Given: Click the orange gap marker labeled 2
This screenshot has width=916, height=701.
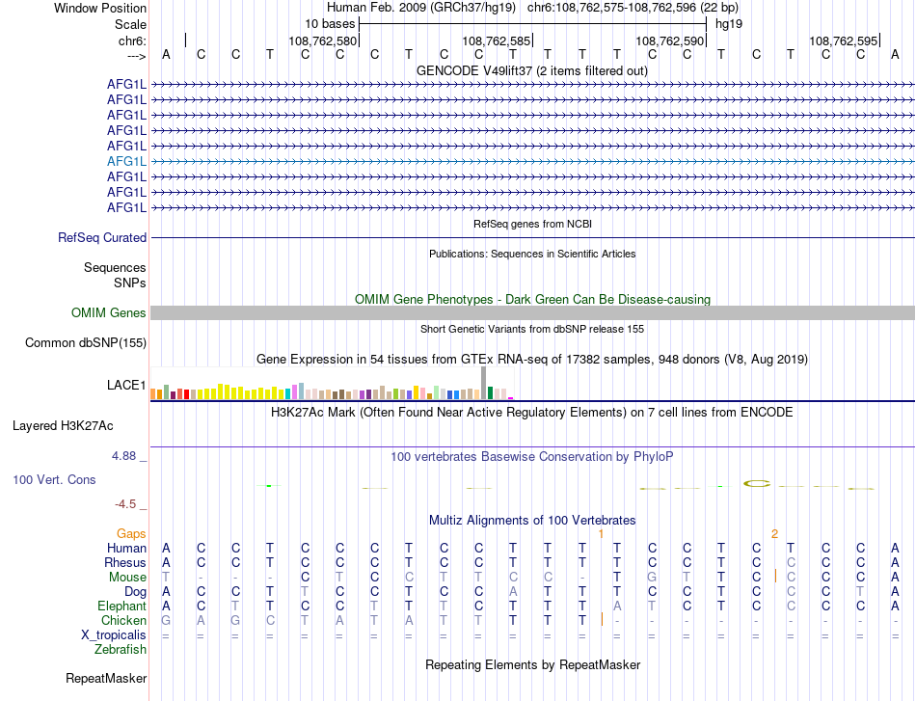Looking at the screenshot, I should pyautogui.click(x=774, y=534).
